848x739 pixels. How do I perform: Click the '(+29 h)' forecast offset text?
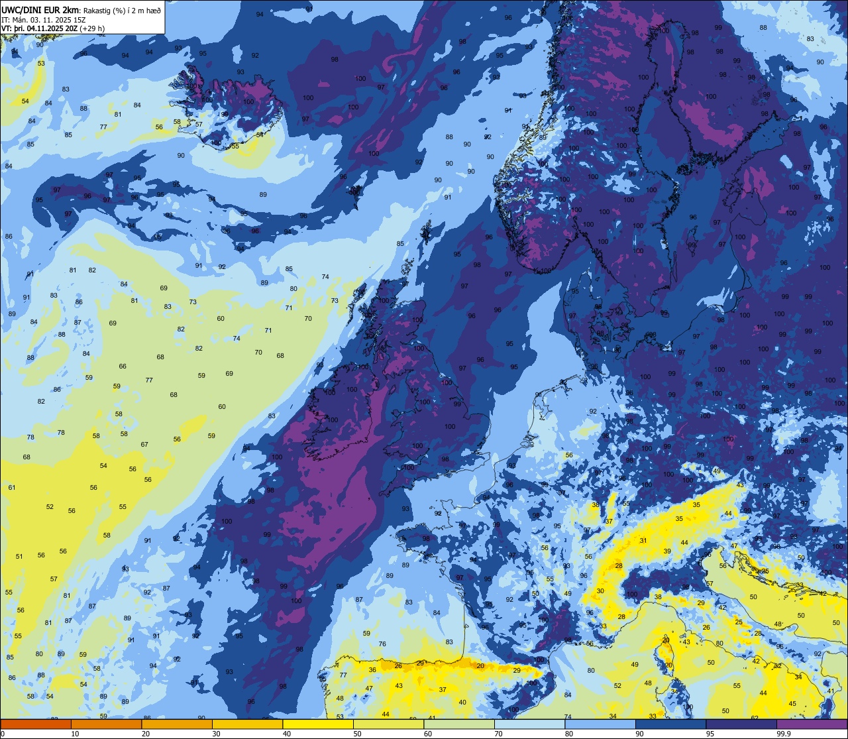[92, 28]
